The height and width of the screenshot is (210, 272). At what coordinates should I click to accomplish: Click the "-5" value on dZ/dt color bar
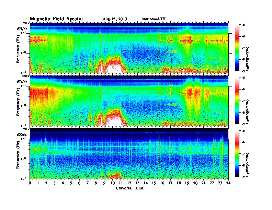(243, 131)
